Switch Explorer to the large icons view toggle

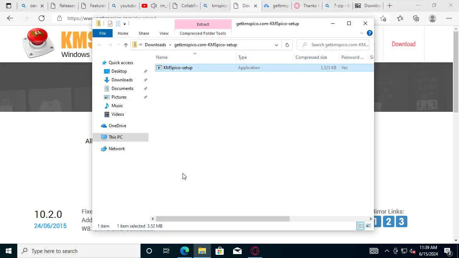[x=368, y=226]
